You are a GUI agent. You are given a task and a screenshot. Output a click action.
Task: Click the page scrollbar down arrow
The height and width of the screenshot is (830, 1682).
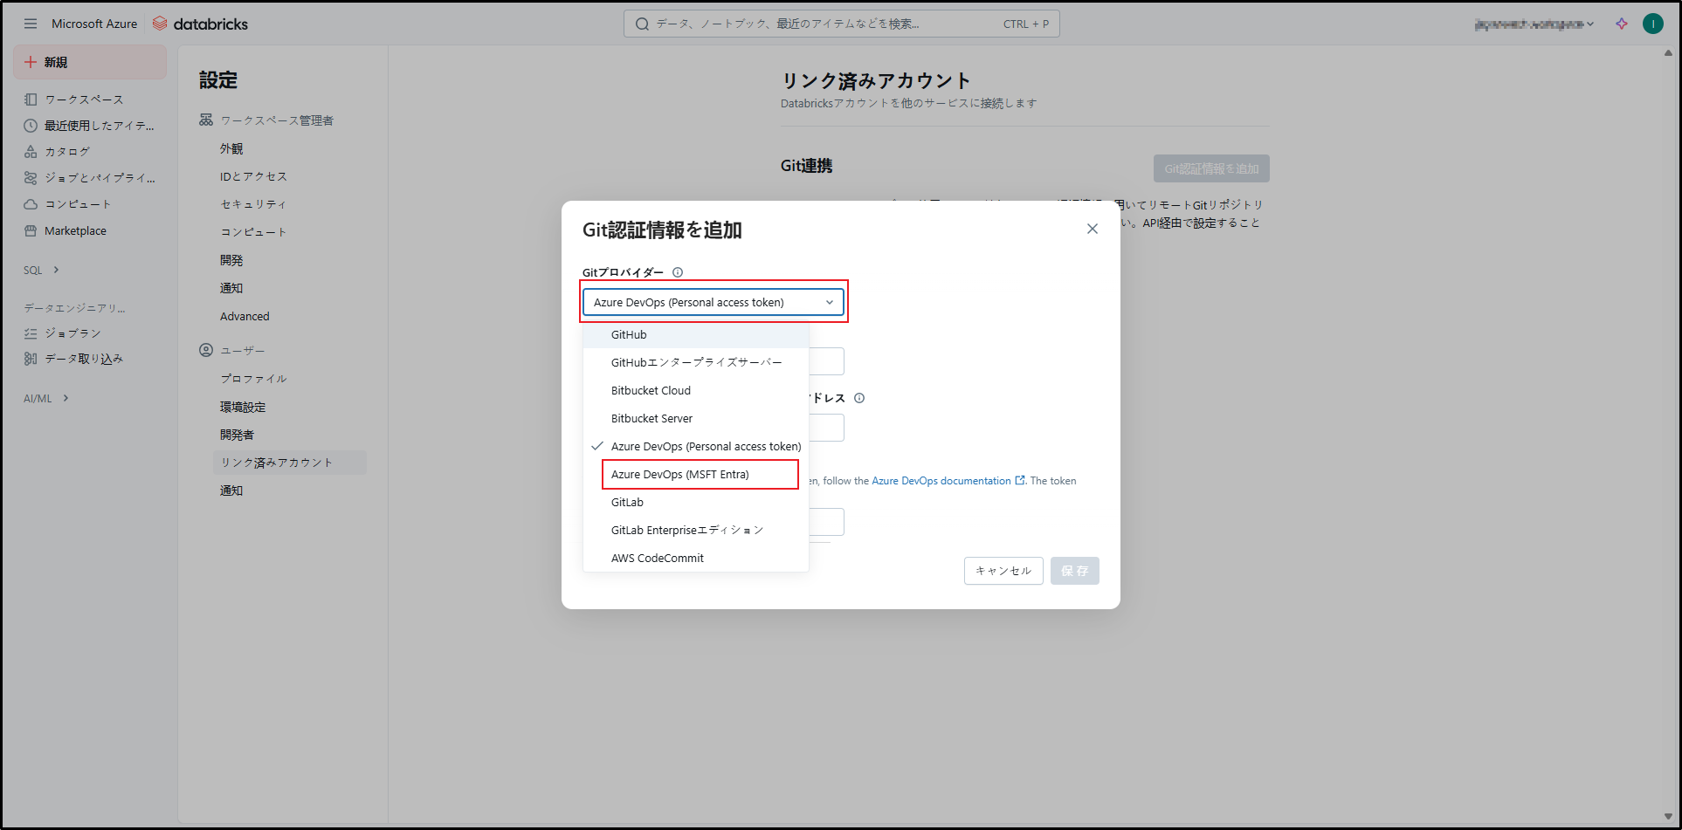(x=1668, y=817)
